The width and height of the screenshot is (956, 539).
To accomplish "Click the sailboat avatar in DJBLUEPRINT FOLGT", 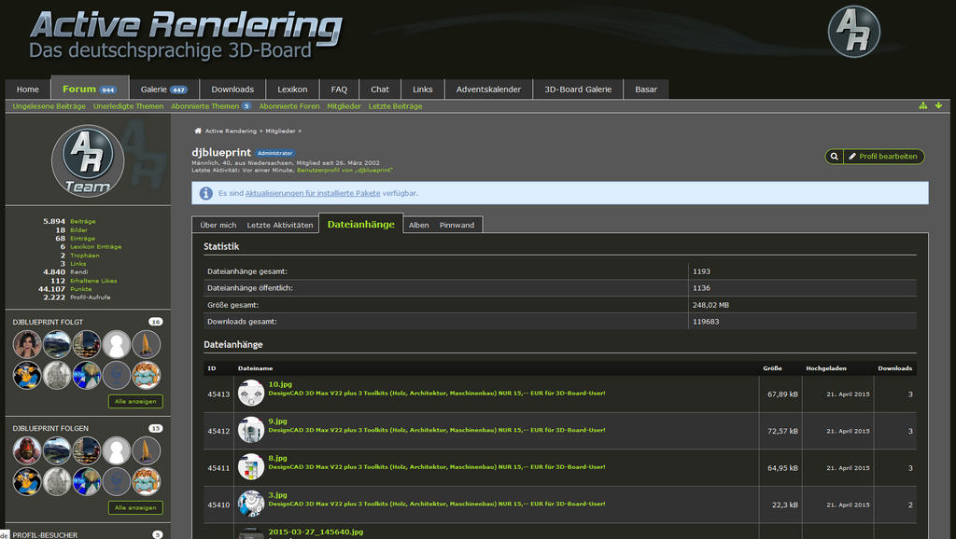I will click(147, 345).
